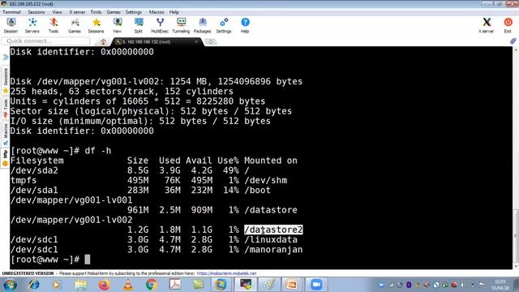The height and width of the screenshot is (292, 519).
Task: Open the Session toolbar button
Action: (11, 25)
